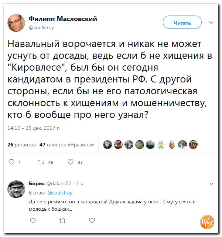Open the chevron menu on Борис's reply

[x=211, y=183]
